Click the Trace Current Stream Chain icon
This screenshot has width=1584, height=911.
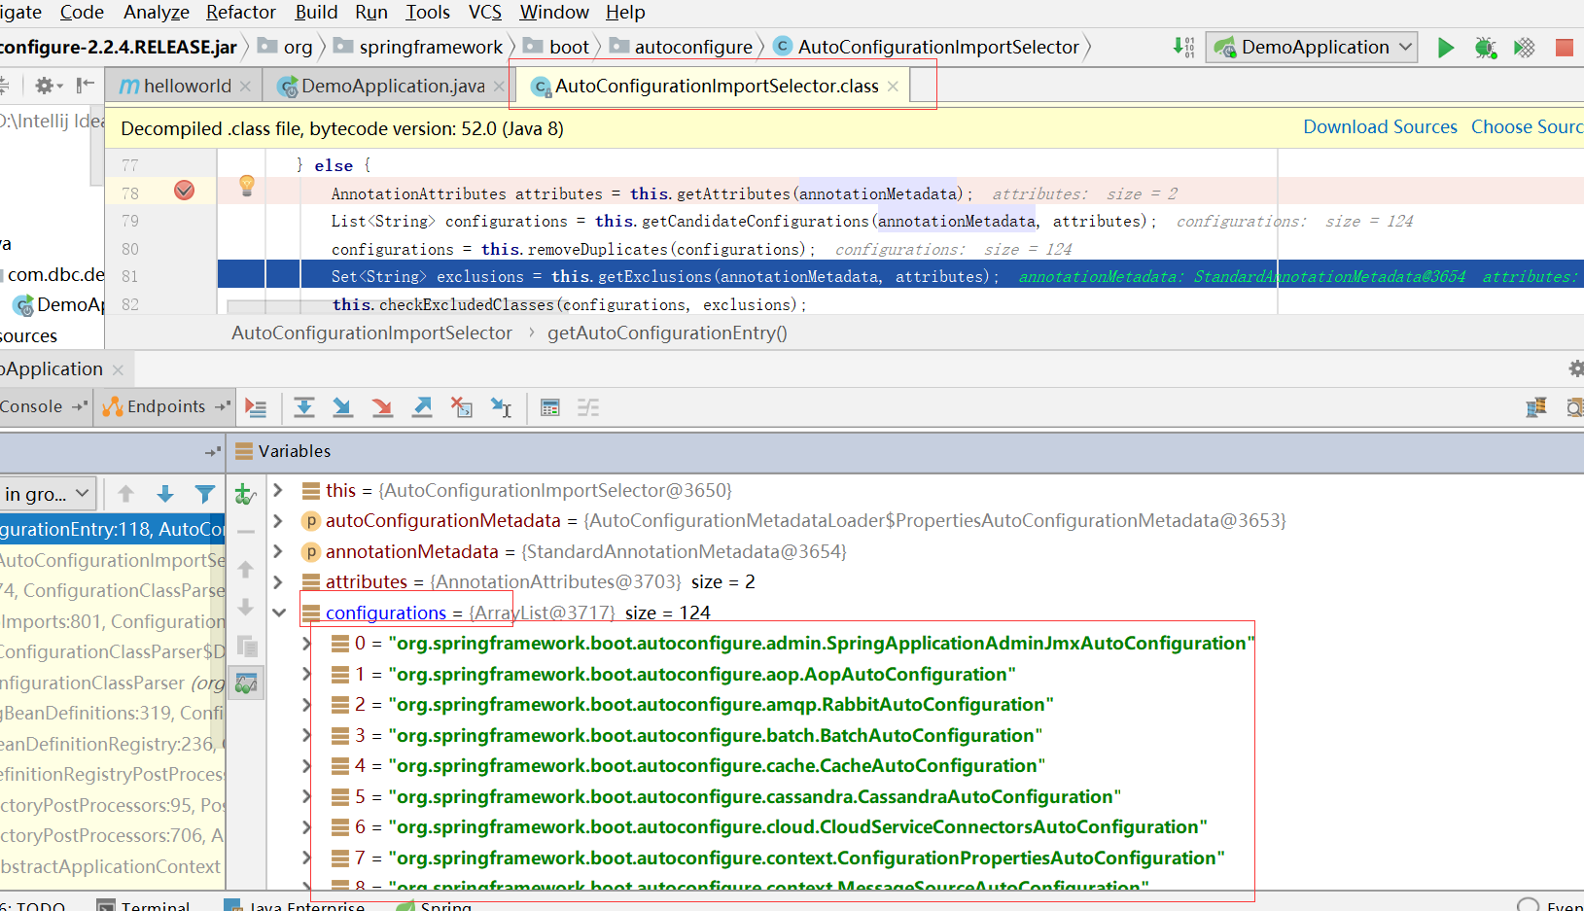pos(588,407)
